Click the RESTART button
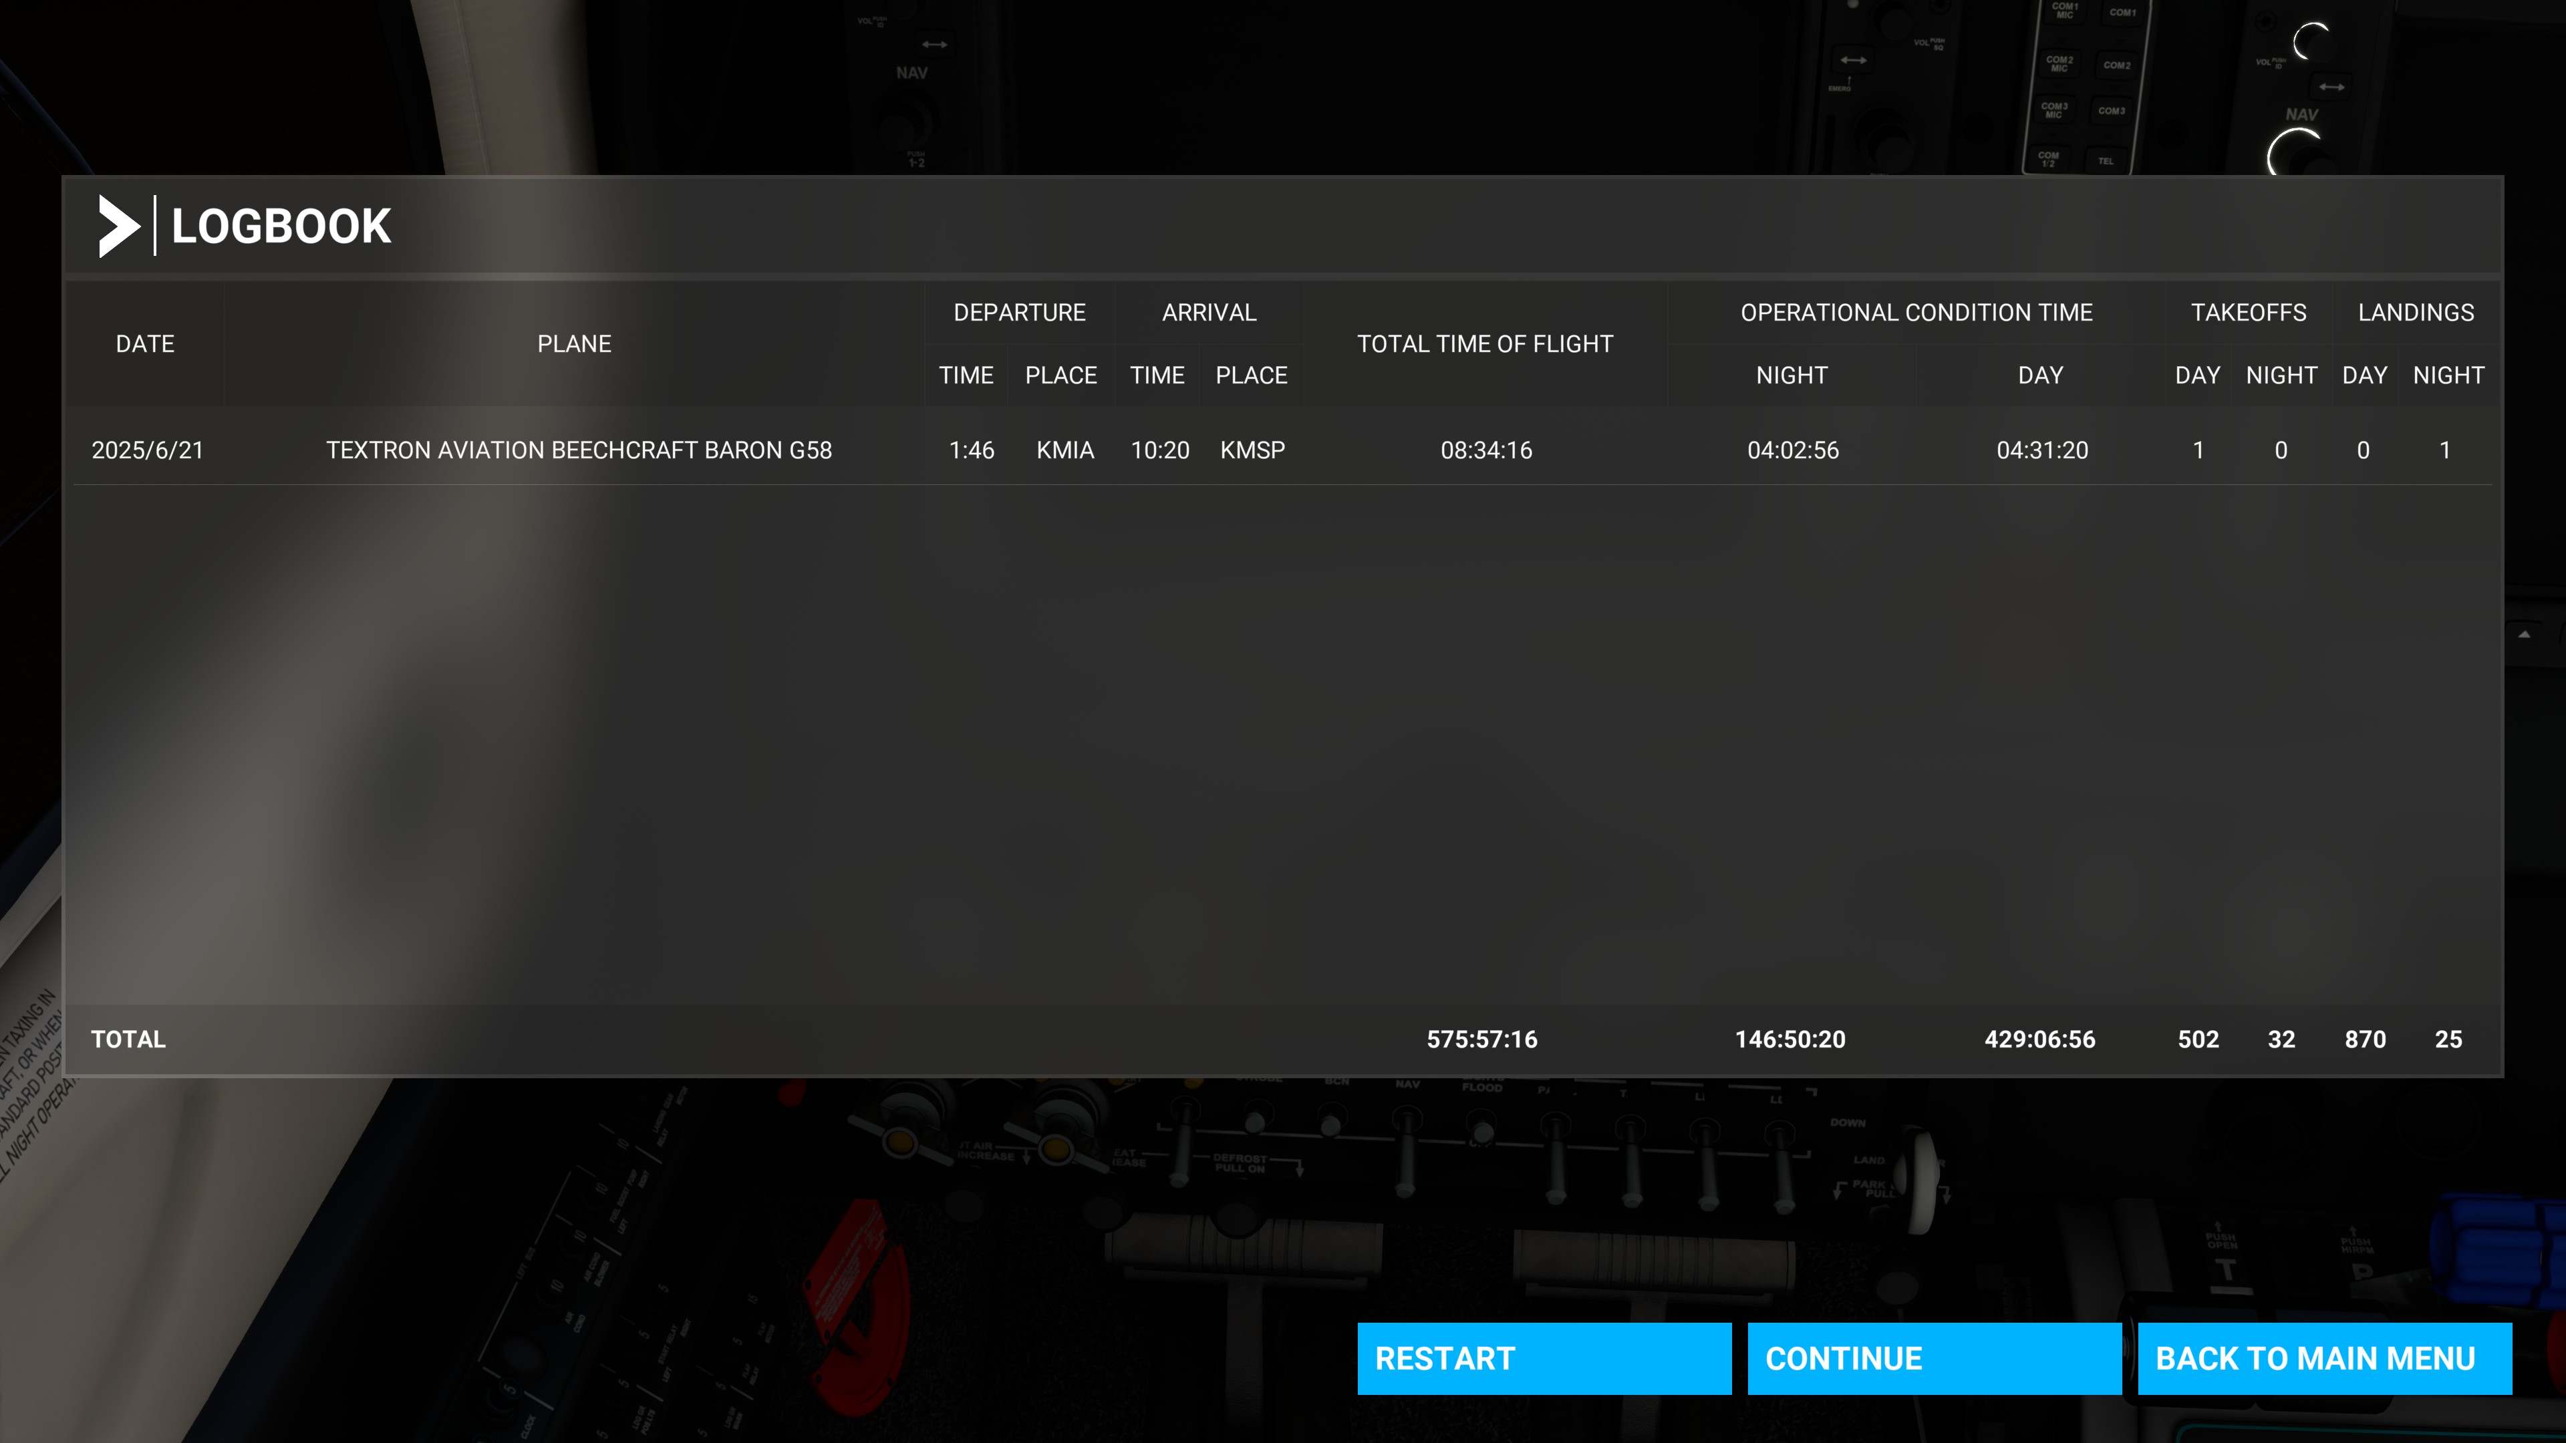The width and height of the screenshot is (2566, 1443). pyautogui.click(x=1544, y=1358)
